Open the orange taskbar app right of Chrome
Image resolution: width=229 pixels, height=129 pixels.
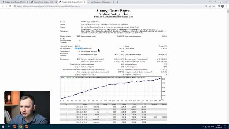click(x=26, y=126)
